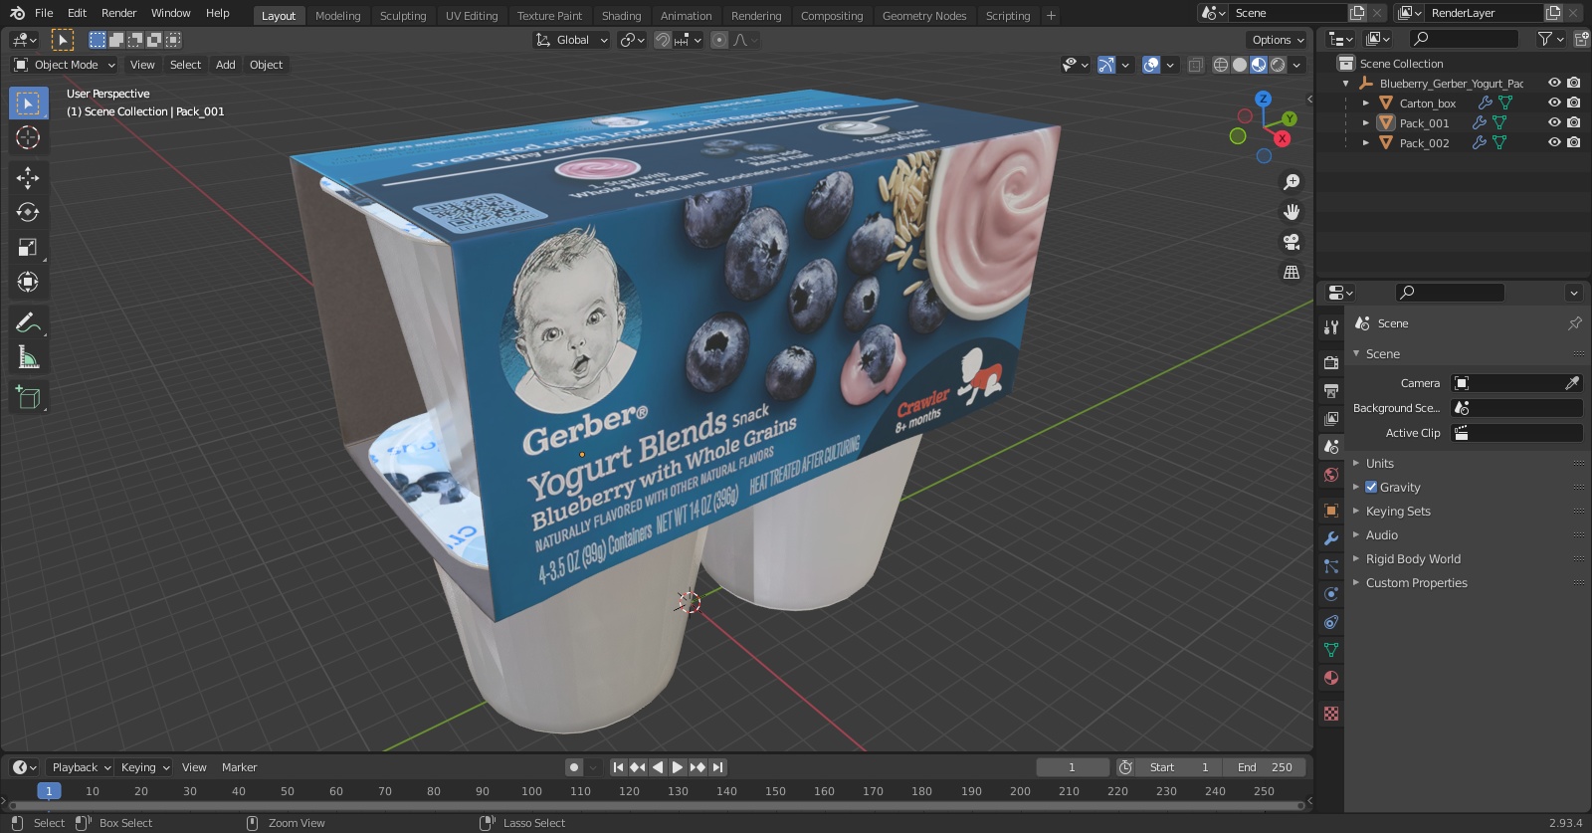The image size is (1592, 833).
Task: Click the End frame field showing 250
Action: (1265, 767)
